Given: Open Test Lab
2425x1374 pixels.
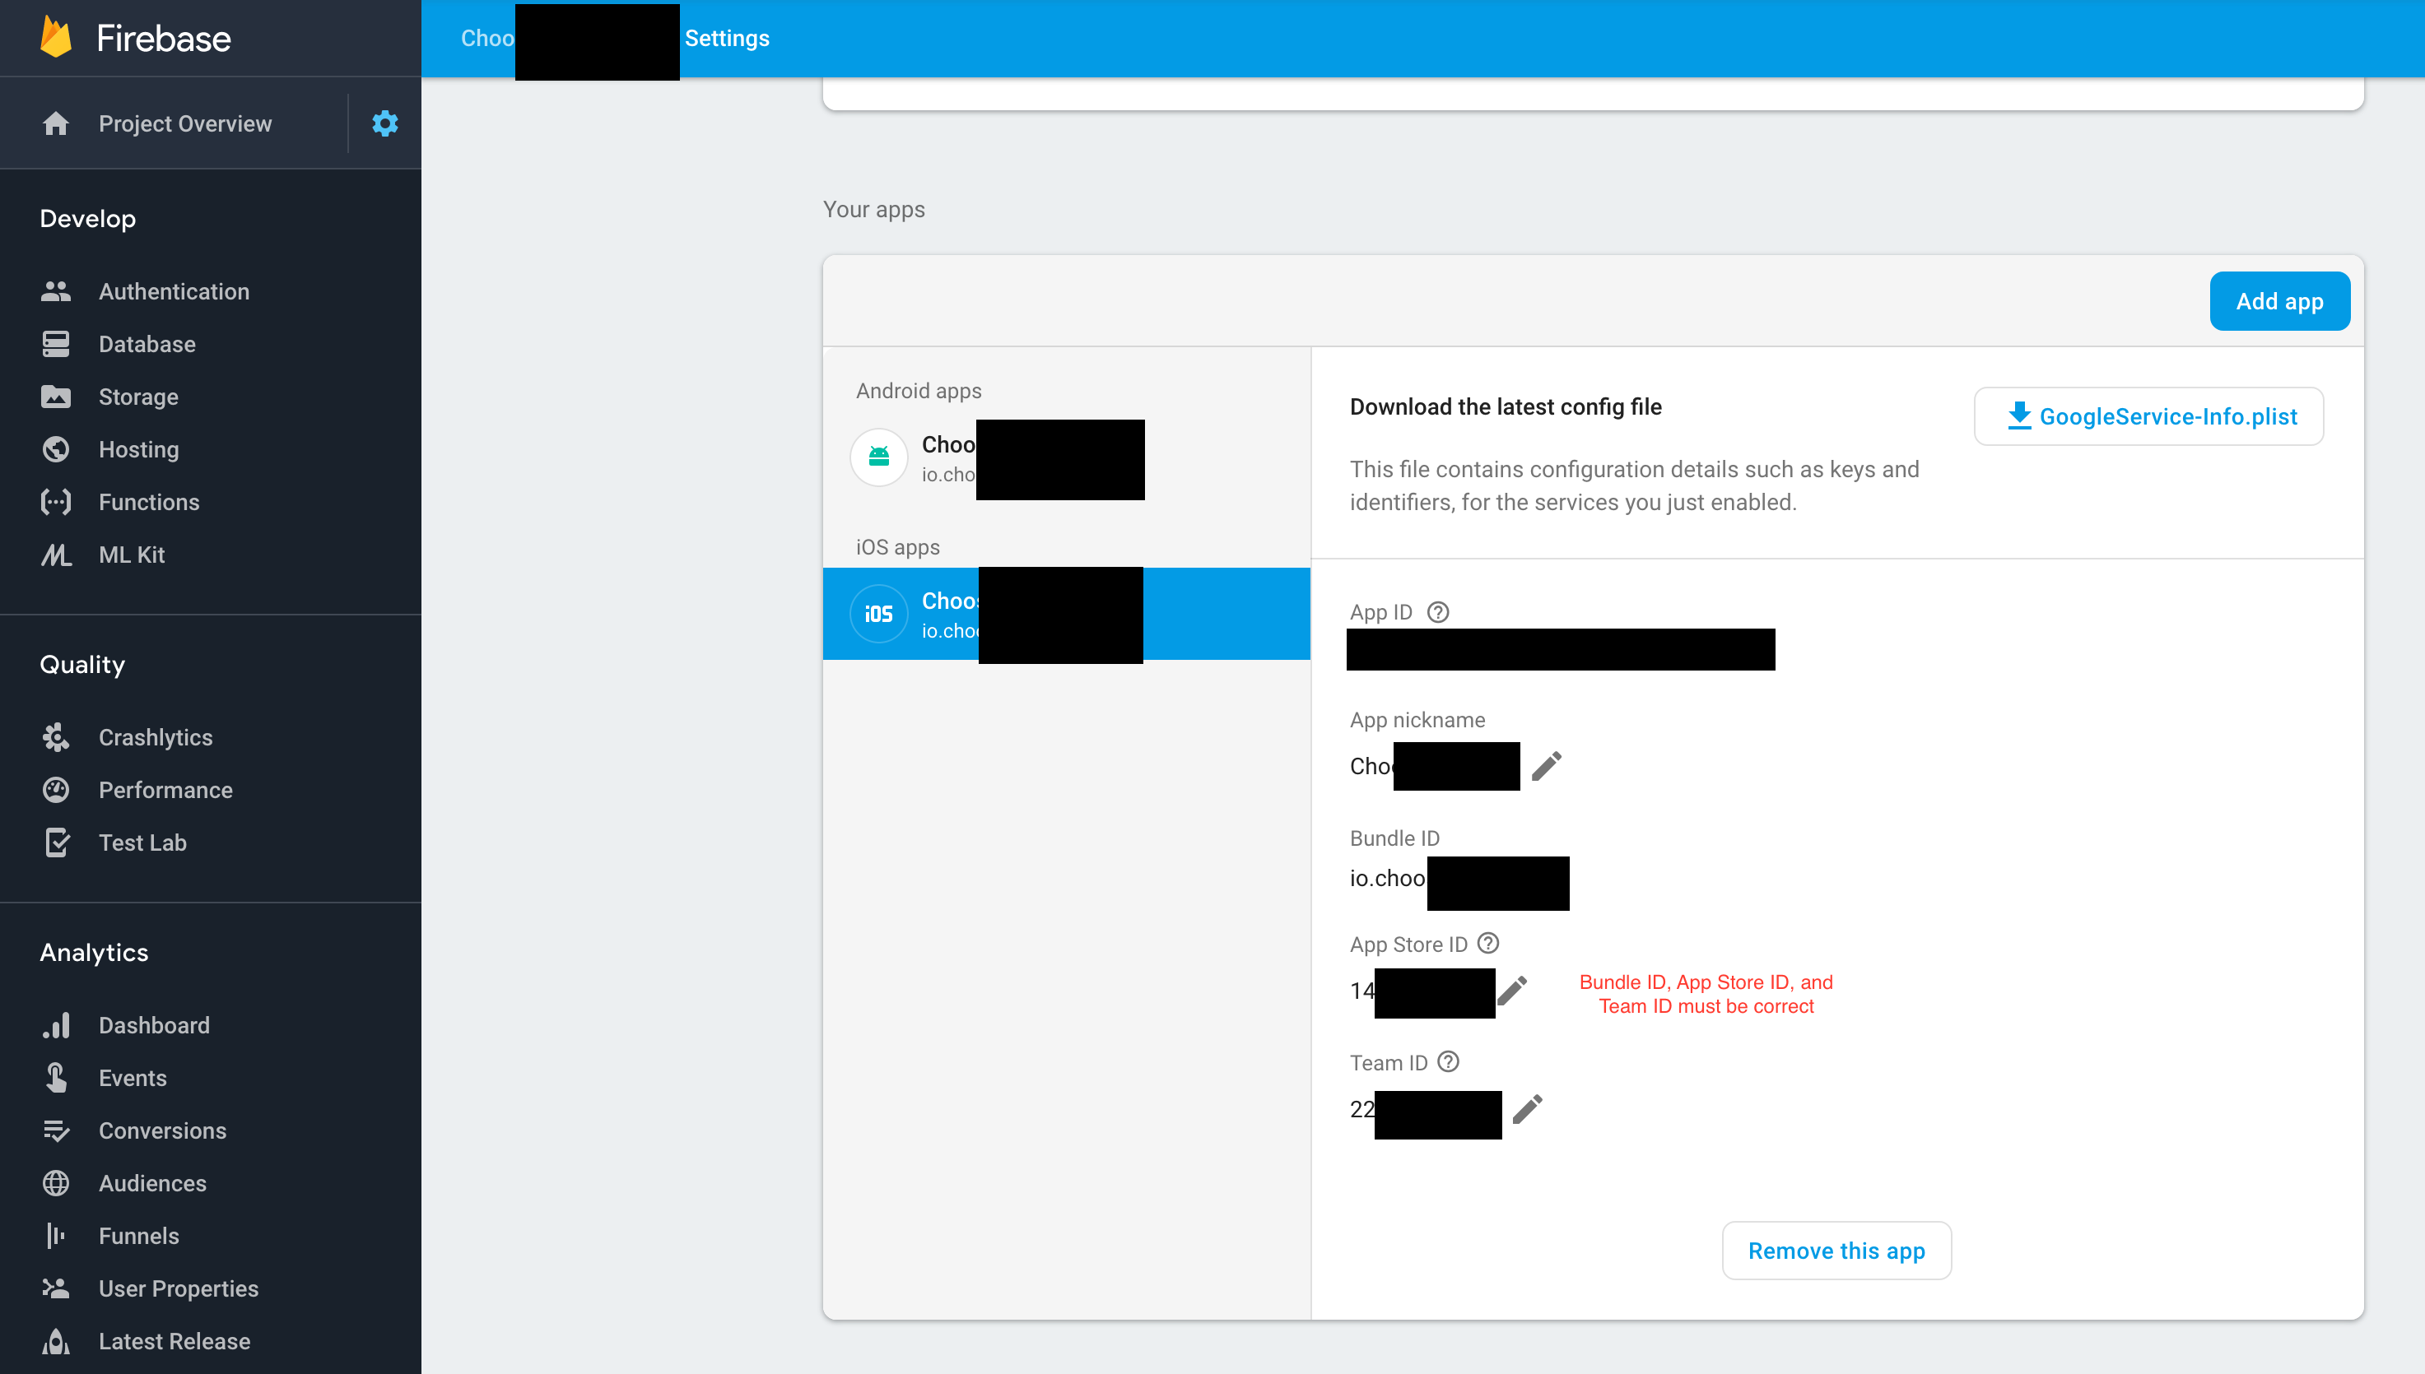Looking at the screenshot, I should (142, 843).
